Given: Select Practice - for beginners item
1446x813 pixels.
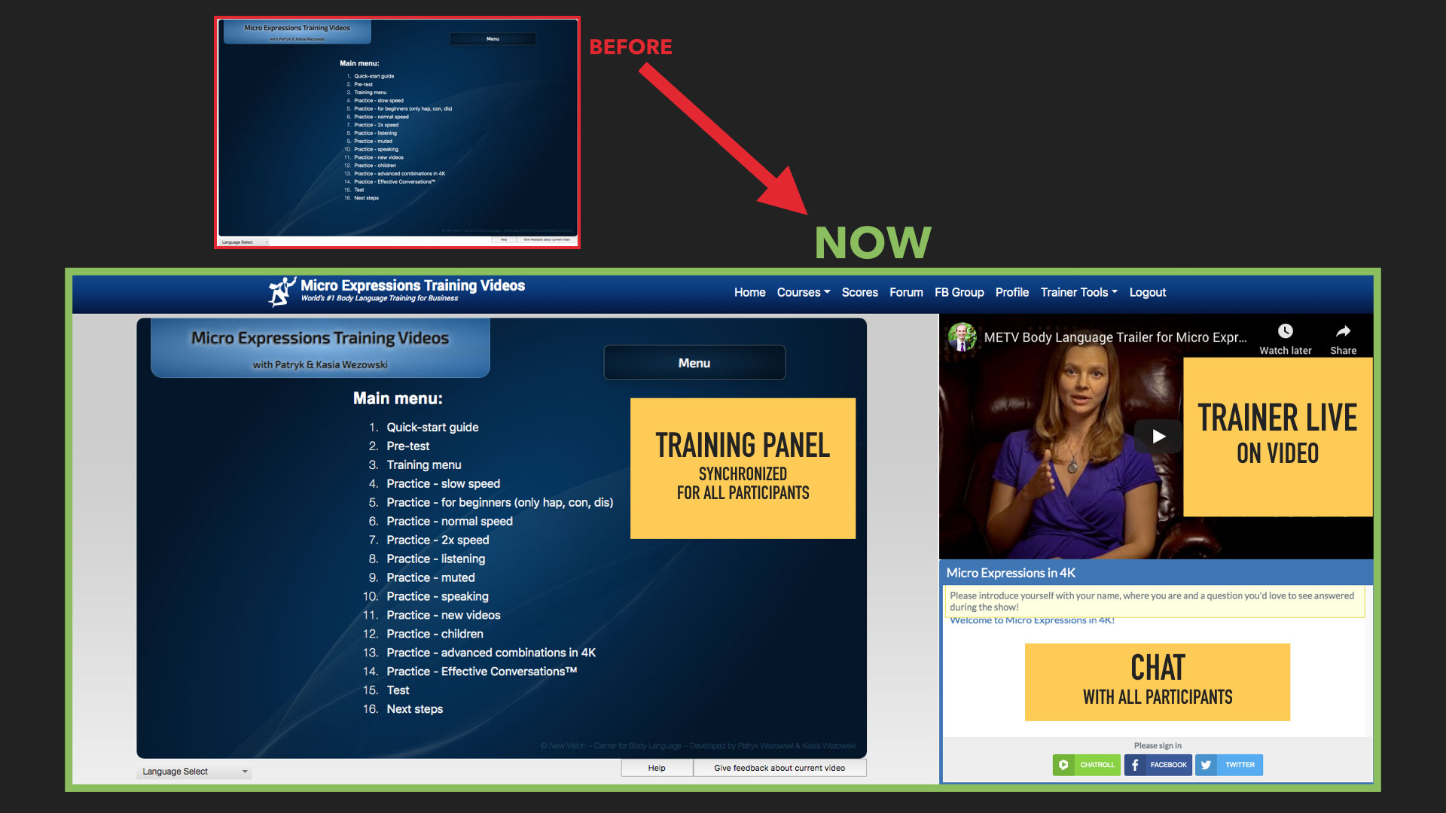Looking at the screenshot, I should (x=499, y=502).
